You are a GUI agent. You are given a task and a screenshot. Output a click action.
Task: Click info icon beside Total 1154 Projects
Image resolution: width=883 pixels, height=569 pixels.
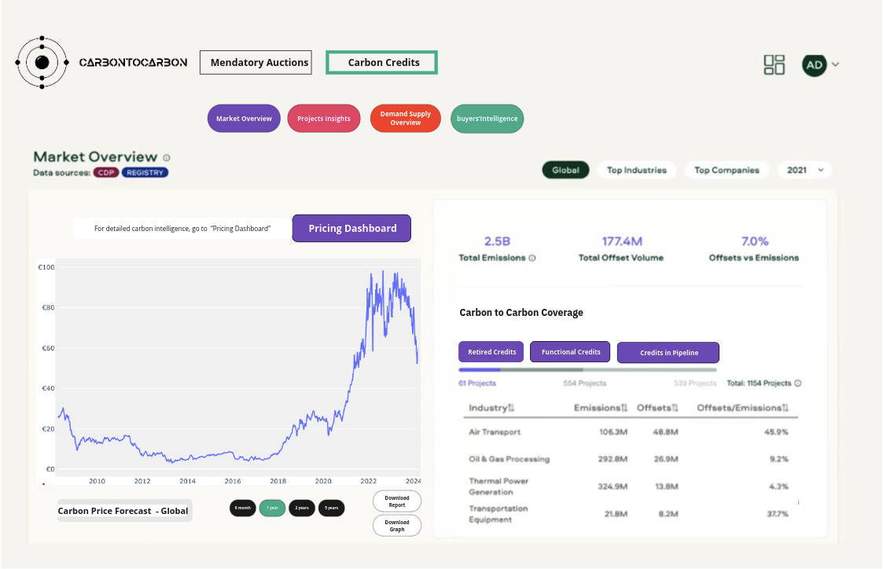(x=797, y=384)
